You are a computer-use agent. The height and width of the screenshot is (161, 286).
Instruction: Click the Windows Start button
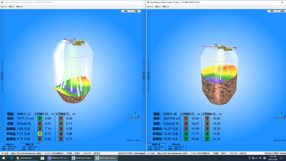[3, 158]
